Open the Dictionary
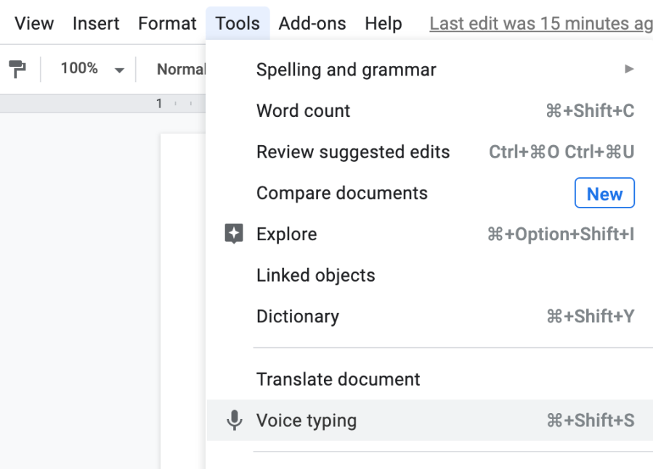 tap(430, 317)
